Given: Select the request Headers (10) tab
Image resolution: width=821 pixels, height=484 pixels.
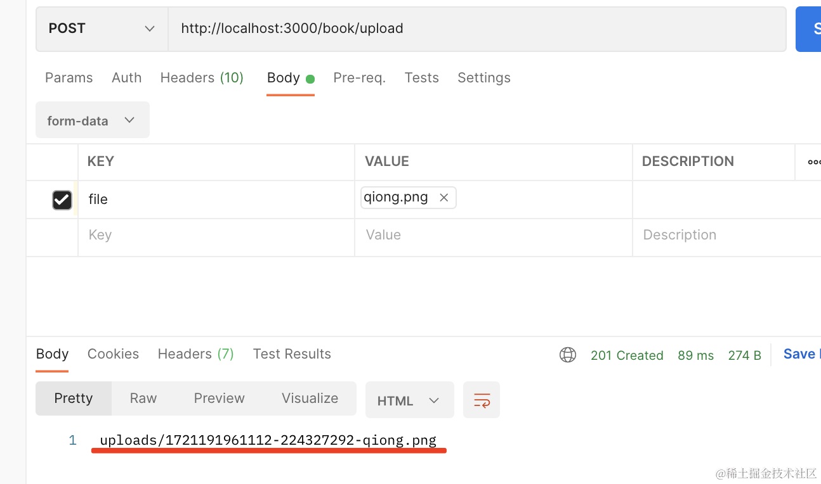Looking at the screenshot, I should (x=202, y=78).
